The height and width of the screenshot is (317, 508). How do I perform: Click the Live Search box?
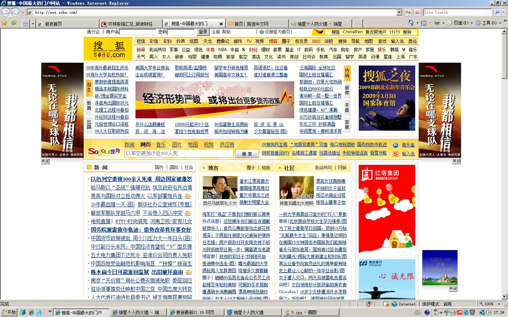coord(458,12)
